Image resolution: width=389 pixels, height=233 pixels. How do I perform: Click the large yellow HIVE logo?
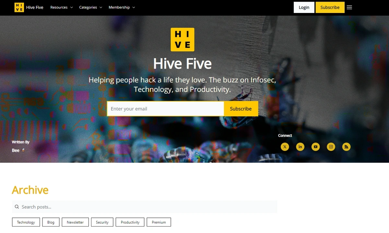pos(183,39)
